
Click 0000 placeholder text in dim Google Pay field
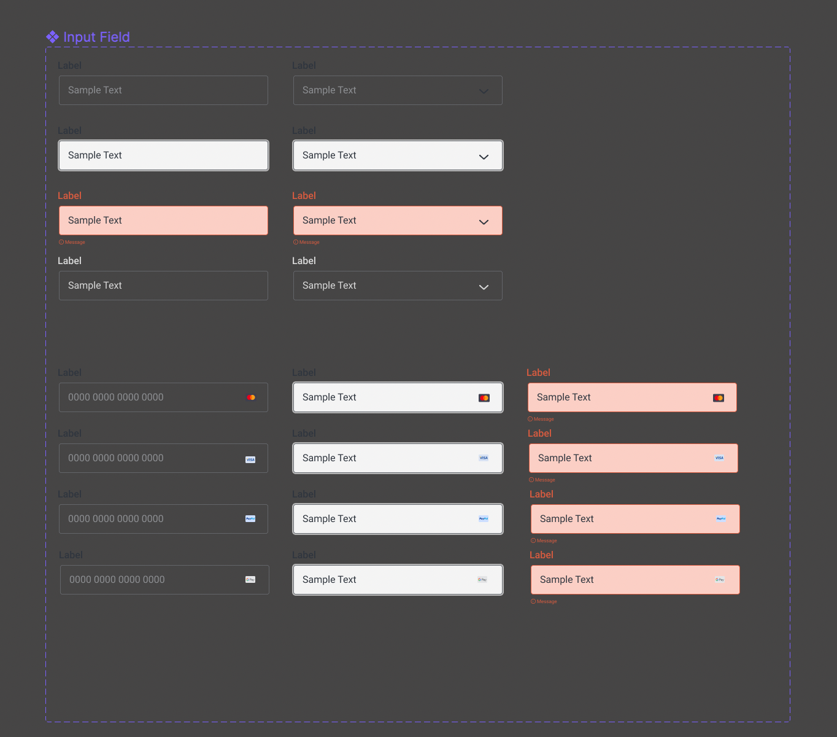[x=117, y=580]
